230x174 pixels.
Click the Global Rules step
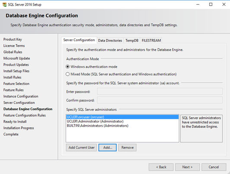click(13, 52)
